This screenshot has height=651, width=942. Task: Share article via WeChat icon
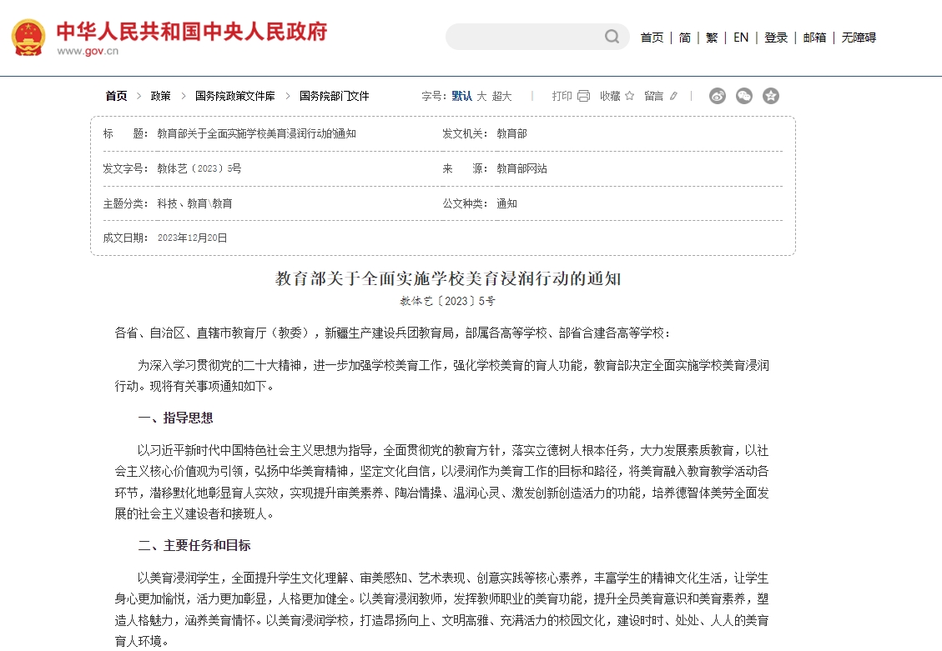tap(744, 96)
